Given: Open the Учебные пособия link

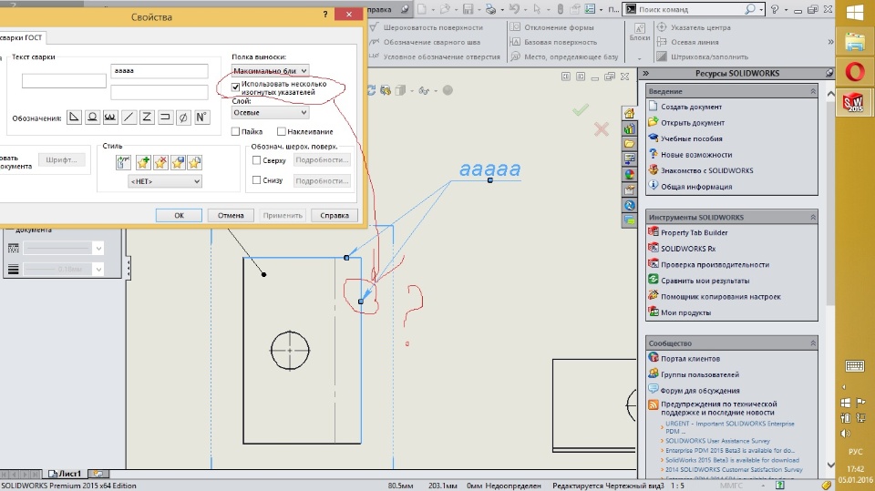Looking at the screenshot, I should (x=692, y=138).
